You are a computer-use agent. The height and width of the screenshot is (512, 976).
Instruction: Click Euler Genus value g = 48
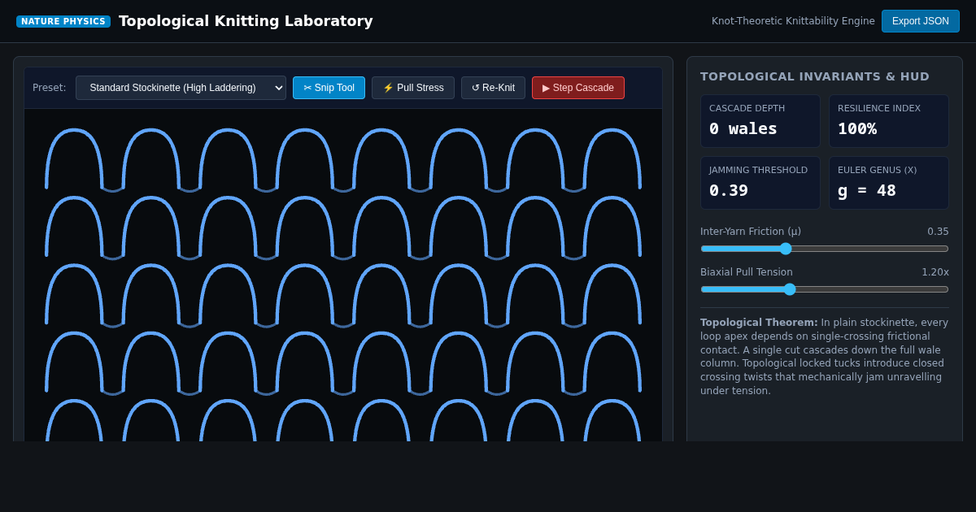point(867,190)
